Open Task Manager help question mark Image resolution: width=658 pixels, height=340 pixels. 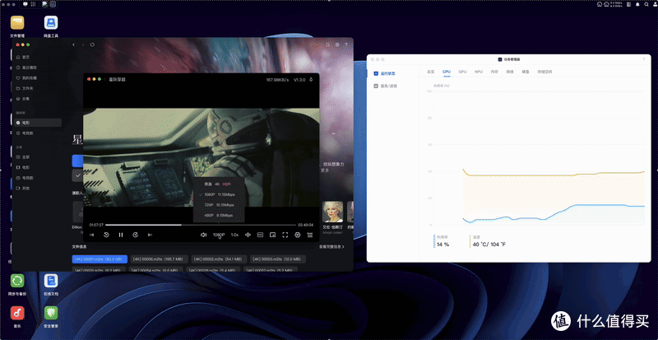tap(644, 59)
